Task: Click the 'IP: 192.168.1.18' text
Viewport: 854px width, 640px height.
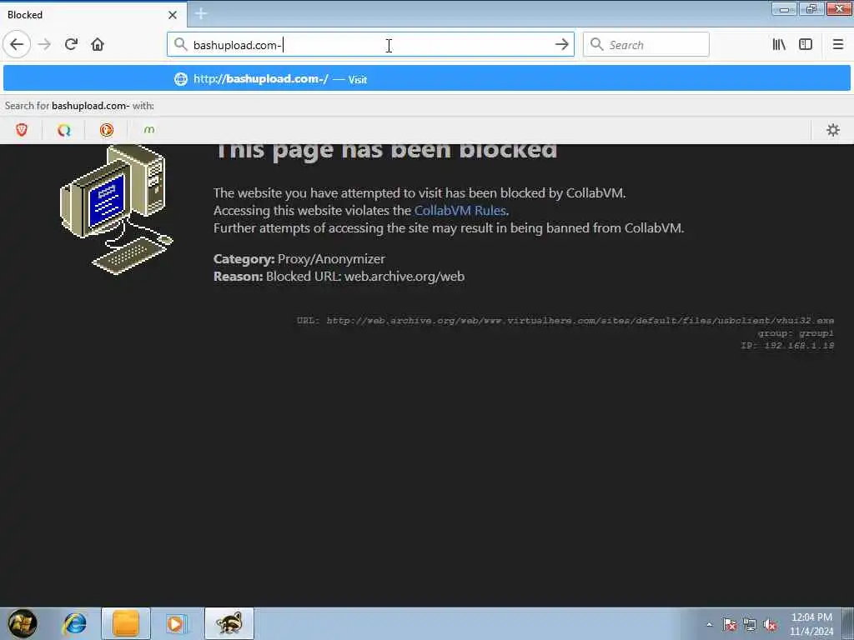Action: point(787,346)
